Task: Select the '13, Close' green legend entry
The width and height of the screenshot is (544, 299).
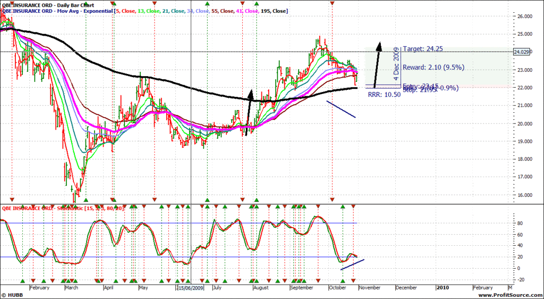Action: point(149,11)
